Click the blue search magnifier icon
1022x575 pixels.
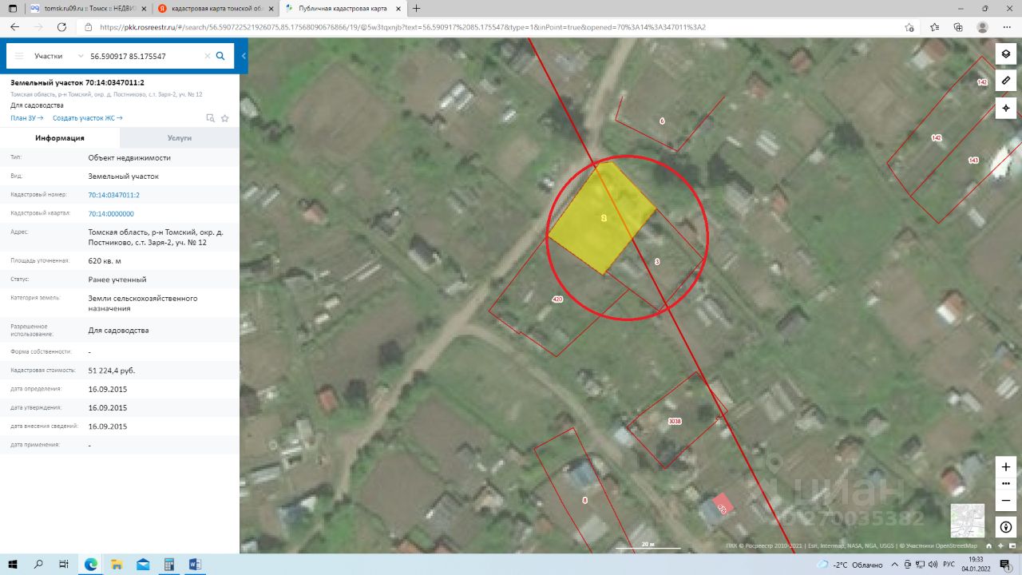pyautogui.click(x=220, y=57)
